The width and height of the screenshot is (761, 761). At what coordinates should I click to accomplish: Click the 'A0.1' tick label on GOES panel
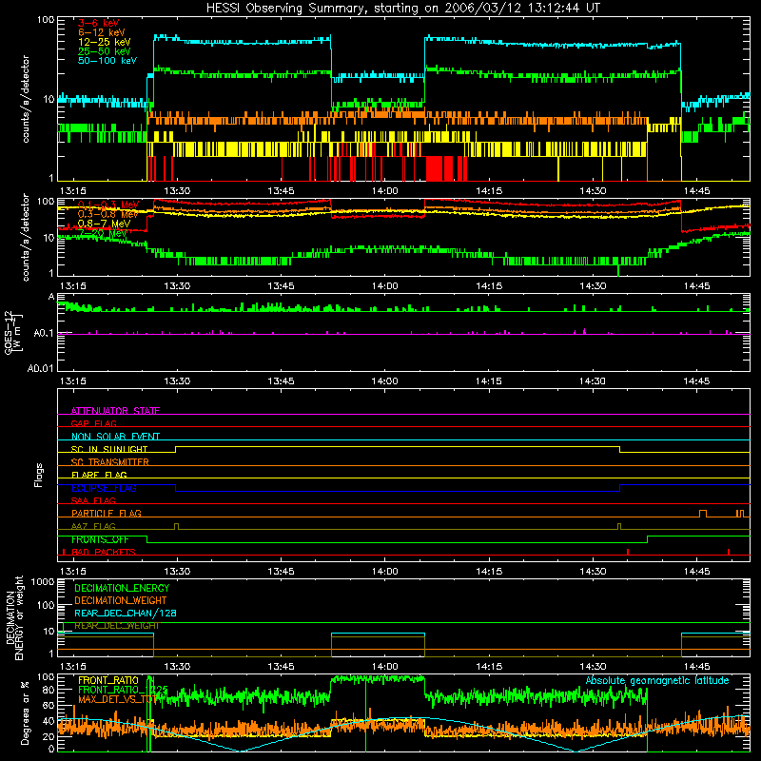(x=44, y=334)
